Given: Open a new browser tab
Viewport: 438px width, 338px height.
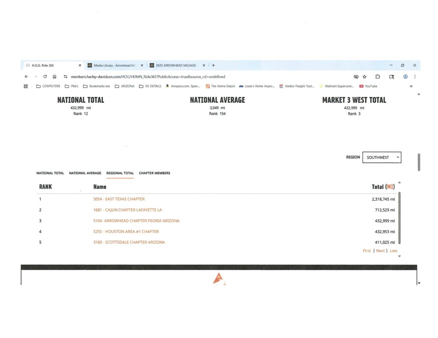Looking at the screenshot, I should click(213, 65).
